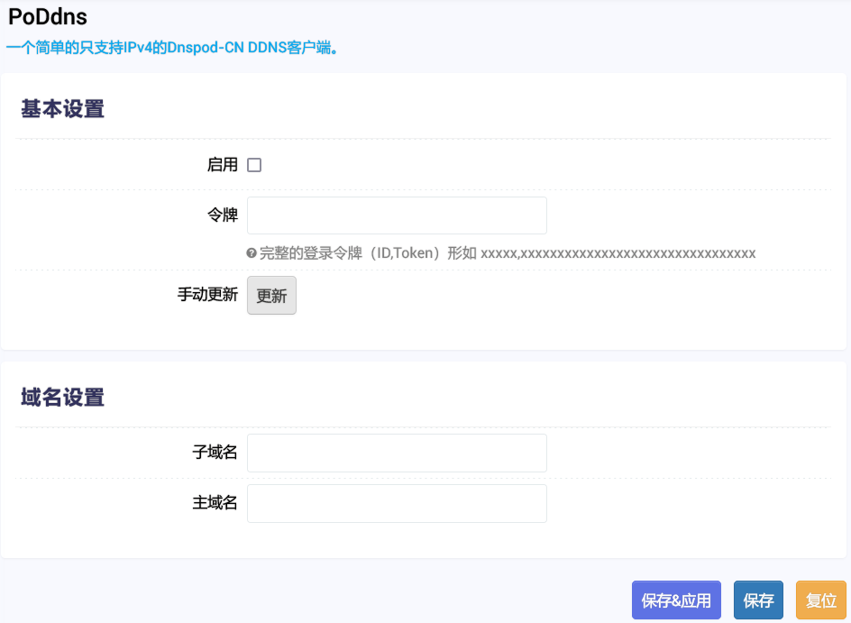Click the 更新 button to manually update

(271, 295)
